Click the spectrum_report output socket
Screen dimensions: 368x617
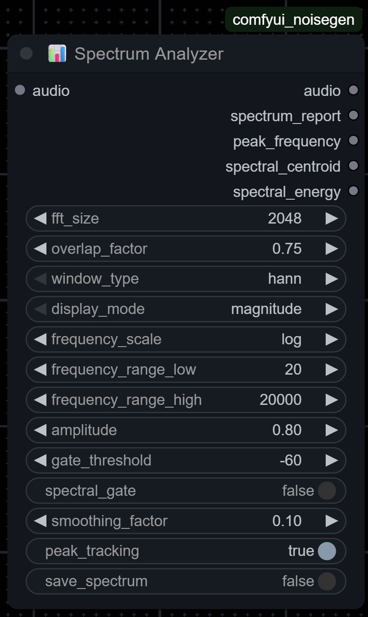pos(353,115)
